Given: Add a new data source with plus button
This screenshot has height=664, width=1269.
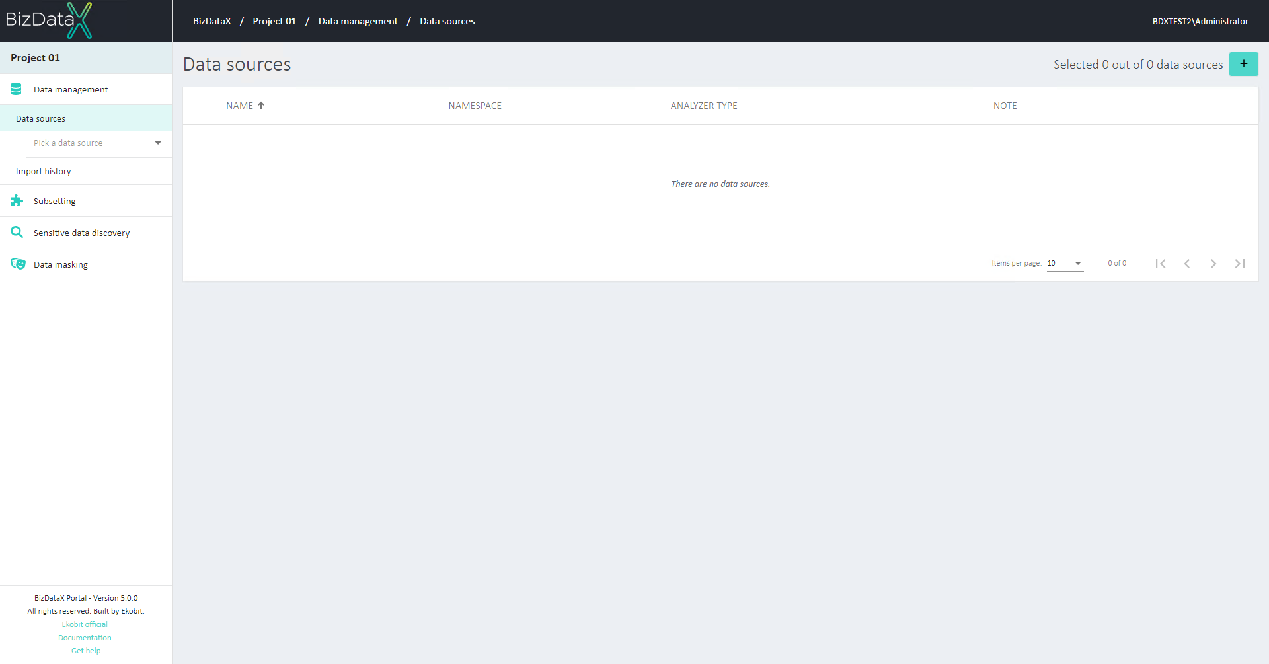Looking at the screenshot, I should [x=1243, y=64].
